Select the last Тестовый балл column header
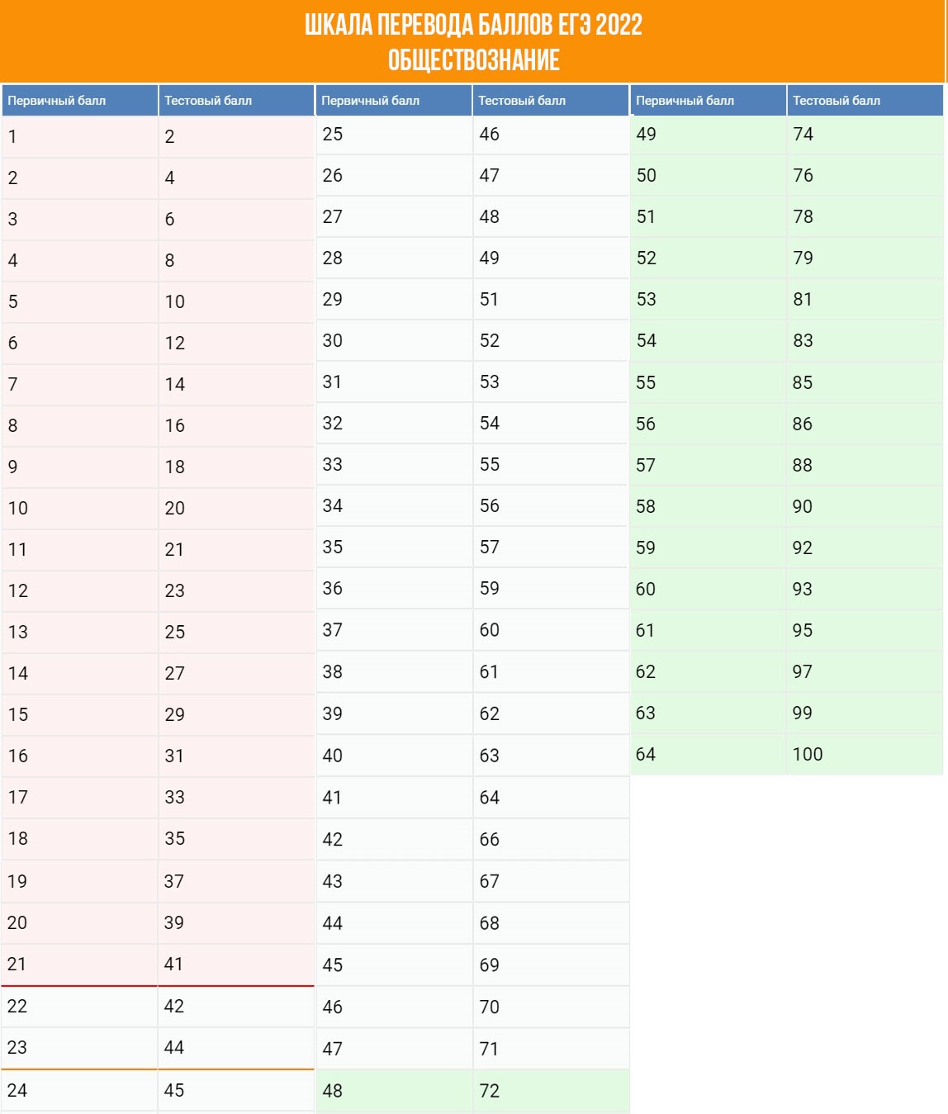This screenshot has height=1114, width=948. pos(865,101)
